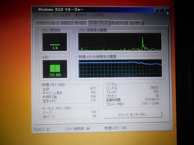Image resolution: width=194 pixels, height=145 pixels.
Task: Switch to the ネットワーク tab
Action: coord(119,23)
